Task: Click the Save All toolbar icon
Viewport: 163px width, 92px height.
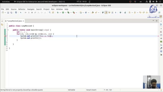Action: tap(11, 13)
